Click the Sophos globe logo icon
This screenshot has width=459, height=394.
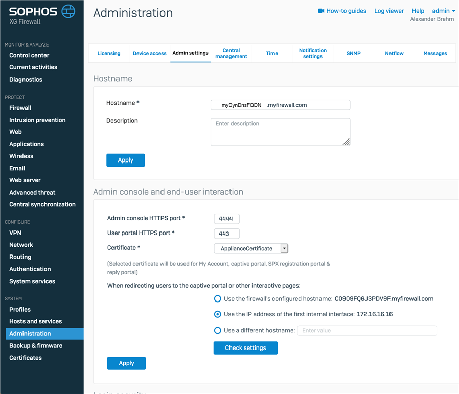point(67,11)
